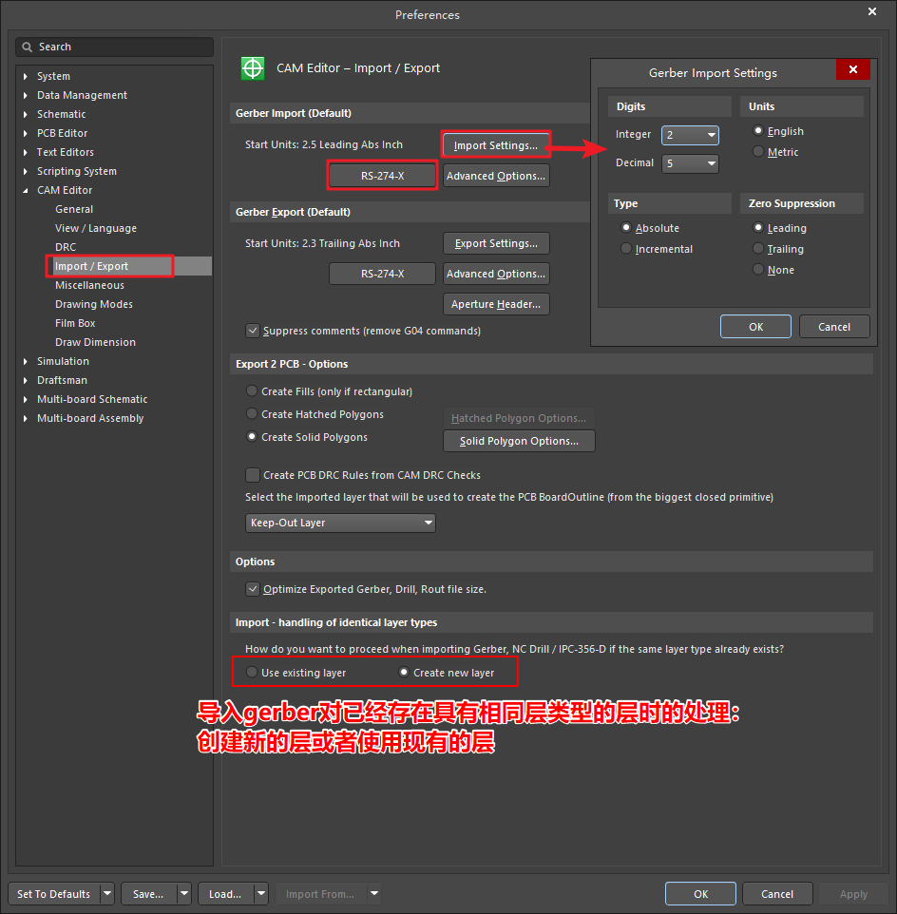Viewport: 897px width, 914px height.
Task: Expand the Multi-board Assembly node
Action: [25, 419]
